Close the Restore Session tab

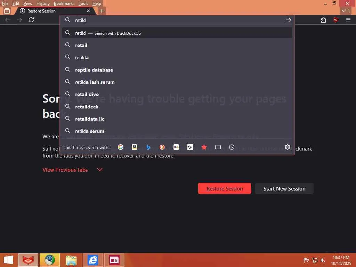coord(88,11)
